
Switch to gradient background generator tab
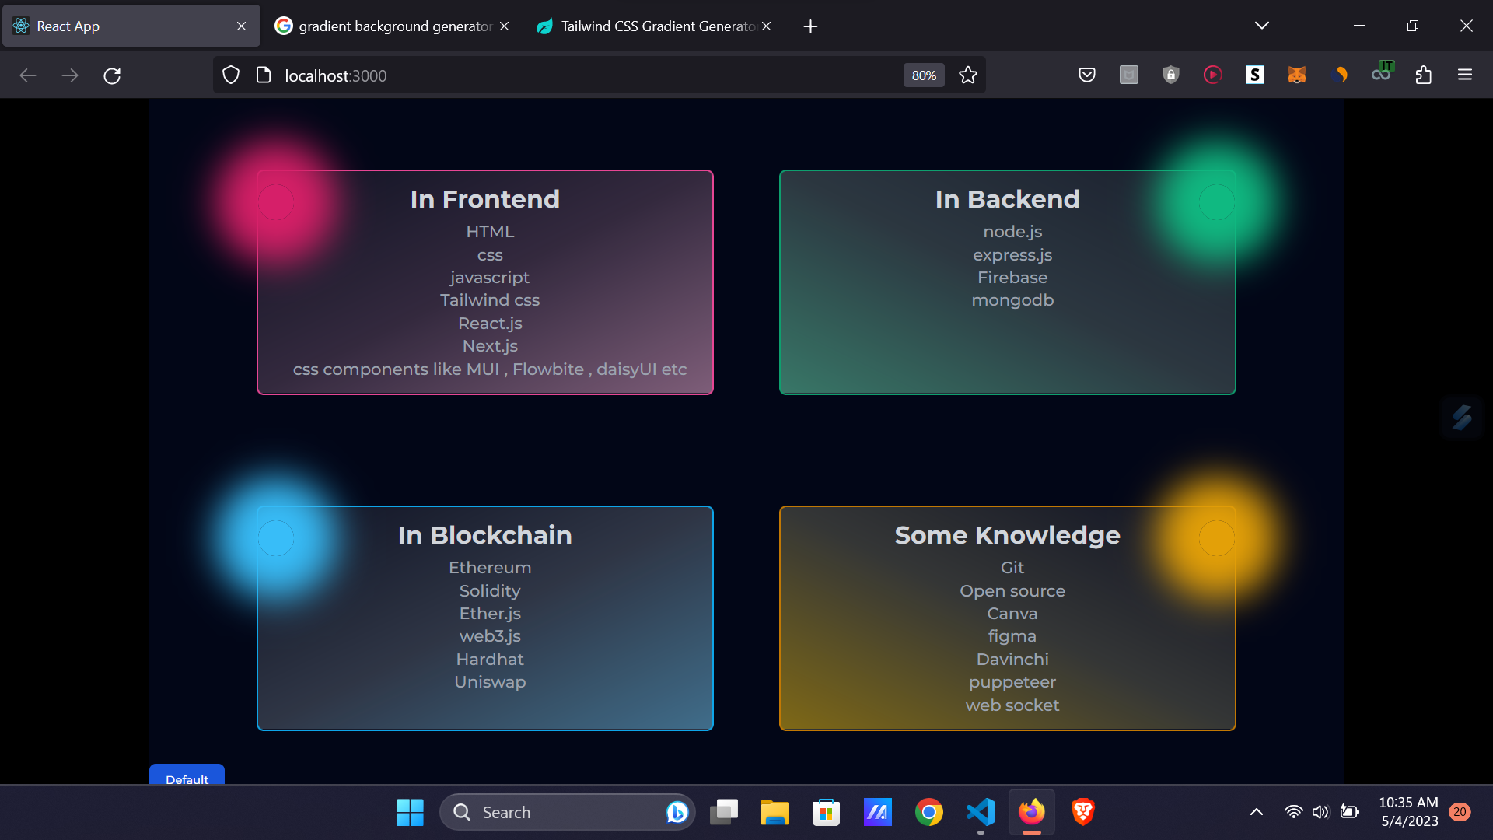point(385,26)
